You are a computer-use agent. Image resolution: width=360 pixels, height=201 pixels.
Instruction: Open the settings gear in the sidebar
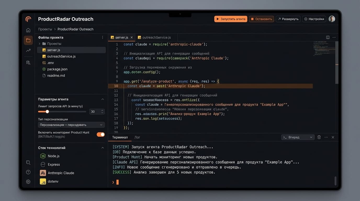point(28,181)
